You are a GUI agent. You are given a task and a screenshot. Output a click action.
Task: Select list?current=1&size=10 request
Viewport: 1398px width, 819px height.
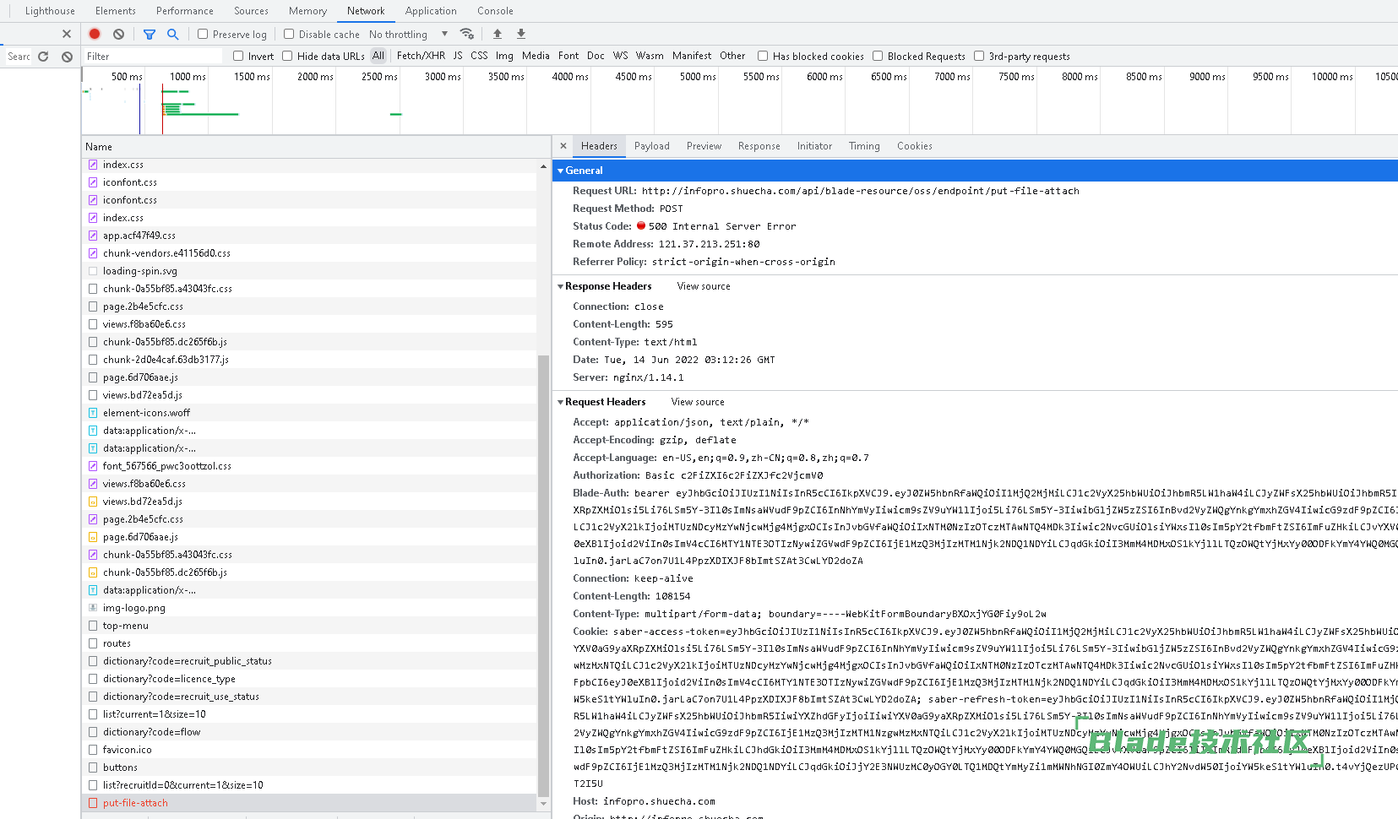310,714
